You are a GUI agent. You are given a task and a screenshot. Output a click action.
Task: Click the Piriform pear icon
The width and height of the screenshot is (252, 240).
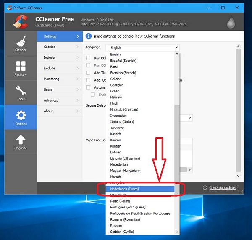coord(231,22)
